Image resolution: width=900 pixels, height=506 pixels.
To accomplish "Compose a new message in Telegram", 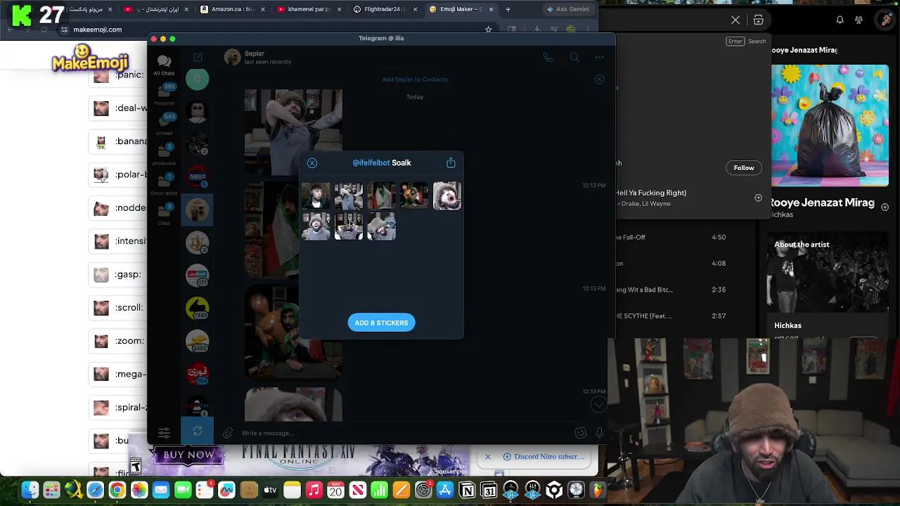I will [198, 58].
